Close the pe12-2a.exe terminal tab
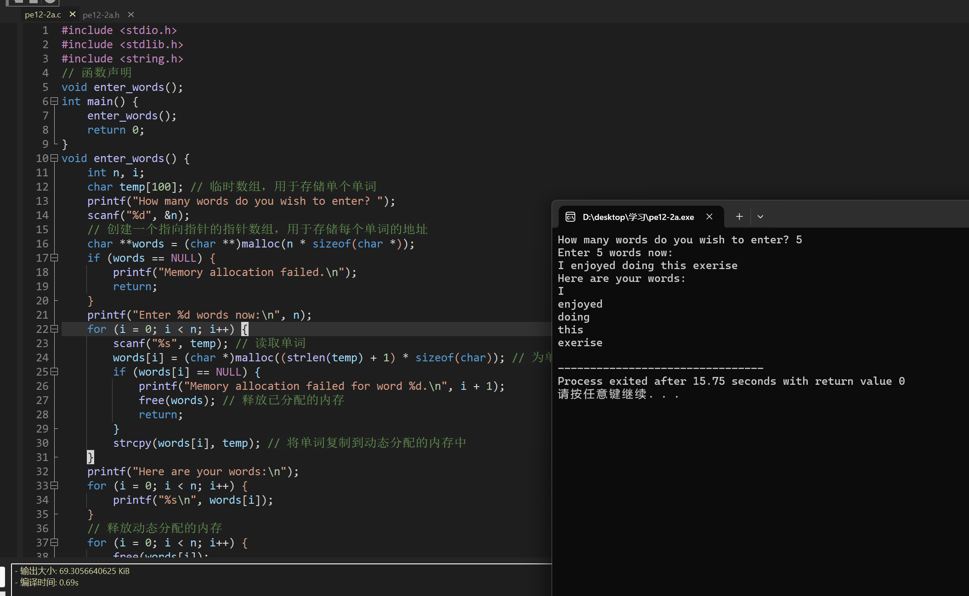 coord(709,217)
